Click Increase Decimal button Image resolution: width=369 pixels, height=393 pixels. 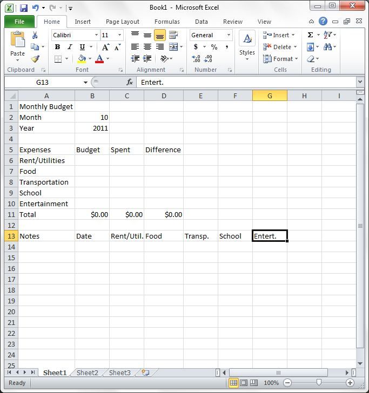196,59
